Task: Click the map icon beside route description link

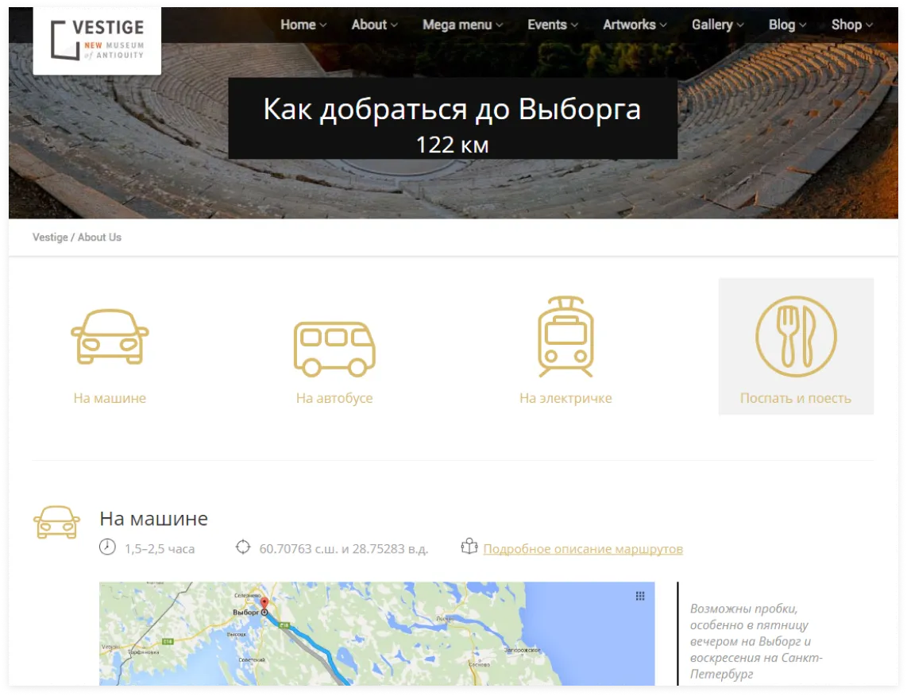Action: click(469, 546)
